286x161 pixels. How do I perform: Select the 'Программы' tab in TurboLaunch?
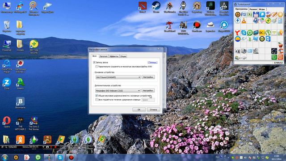[x=241, y=9]
